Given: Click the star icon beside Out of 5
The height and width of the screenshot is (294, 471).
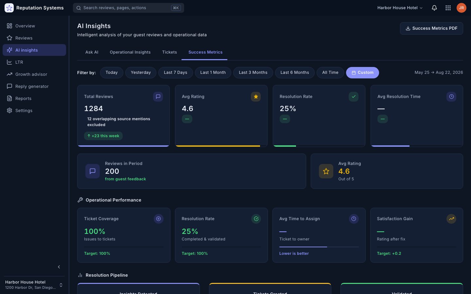Looking at the screenshot, I should (326, 171).
